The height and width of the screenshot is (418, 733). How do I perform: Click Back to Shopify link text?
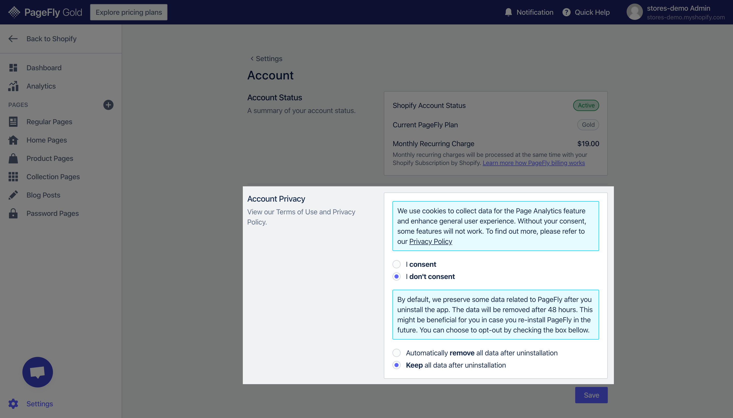[52, 39]
